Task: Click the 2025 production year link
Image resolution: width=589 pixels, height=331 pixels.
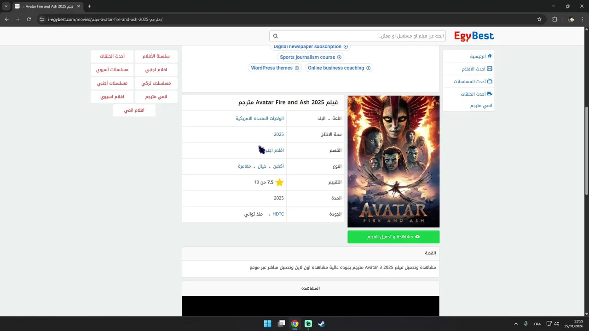Action: [x=279, y=134]
